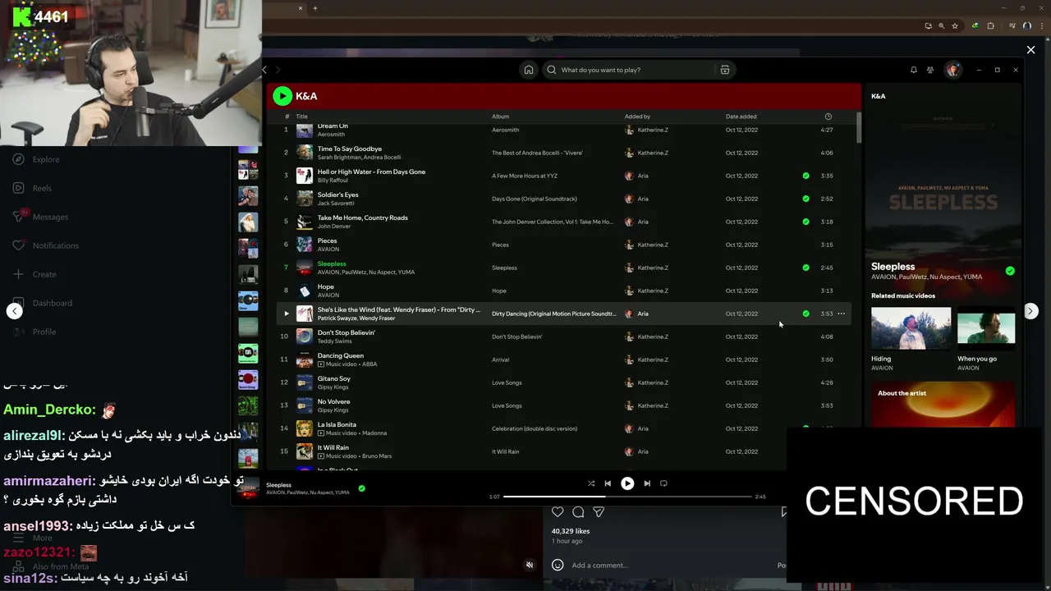Go to next Instagram post arrow
The width and height of the screenshot is (1051, 591).
(1030, 311)
